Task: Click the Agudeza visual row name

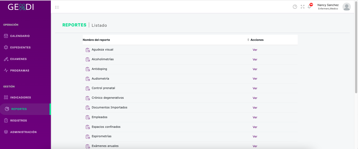Action: (102, 49)
